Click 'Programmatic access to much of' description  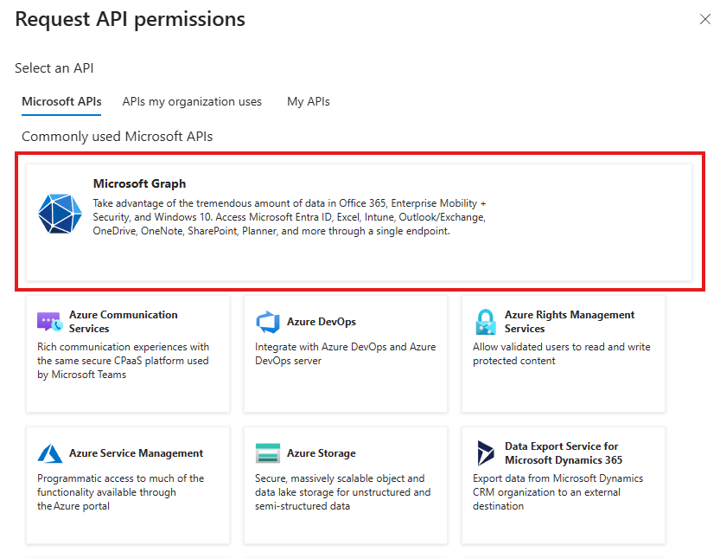120,492
